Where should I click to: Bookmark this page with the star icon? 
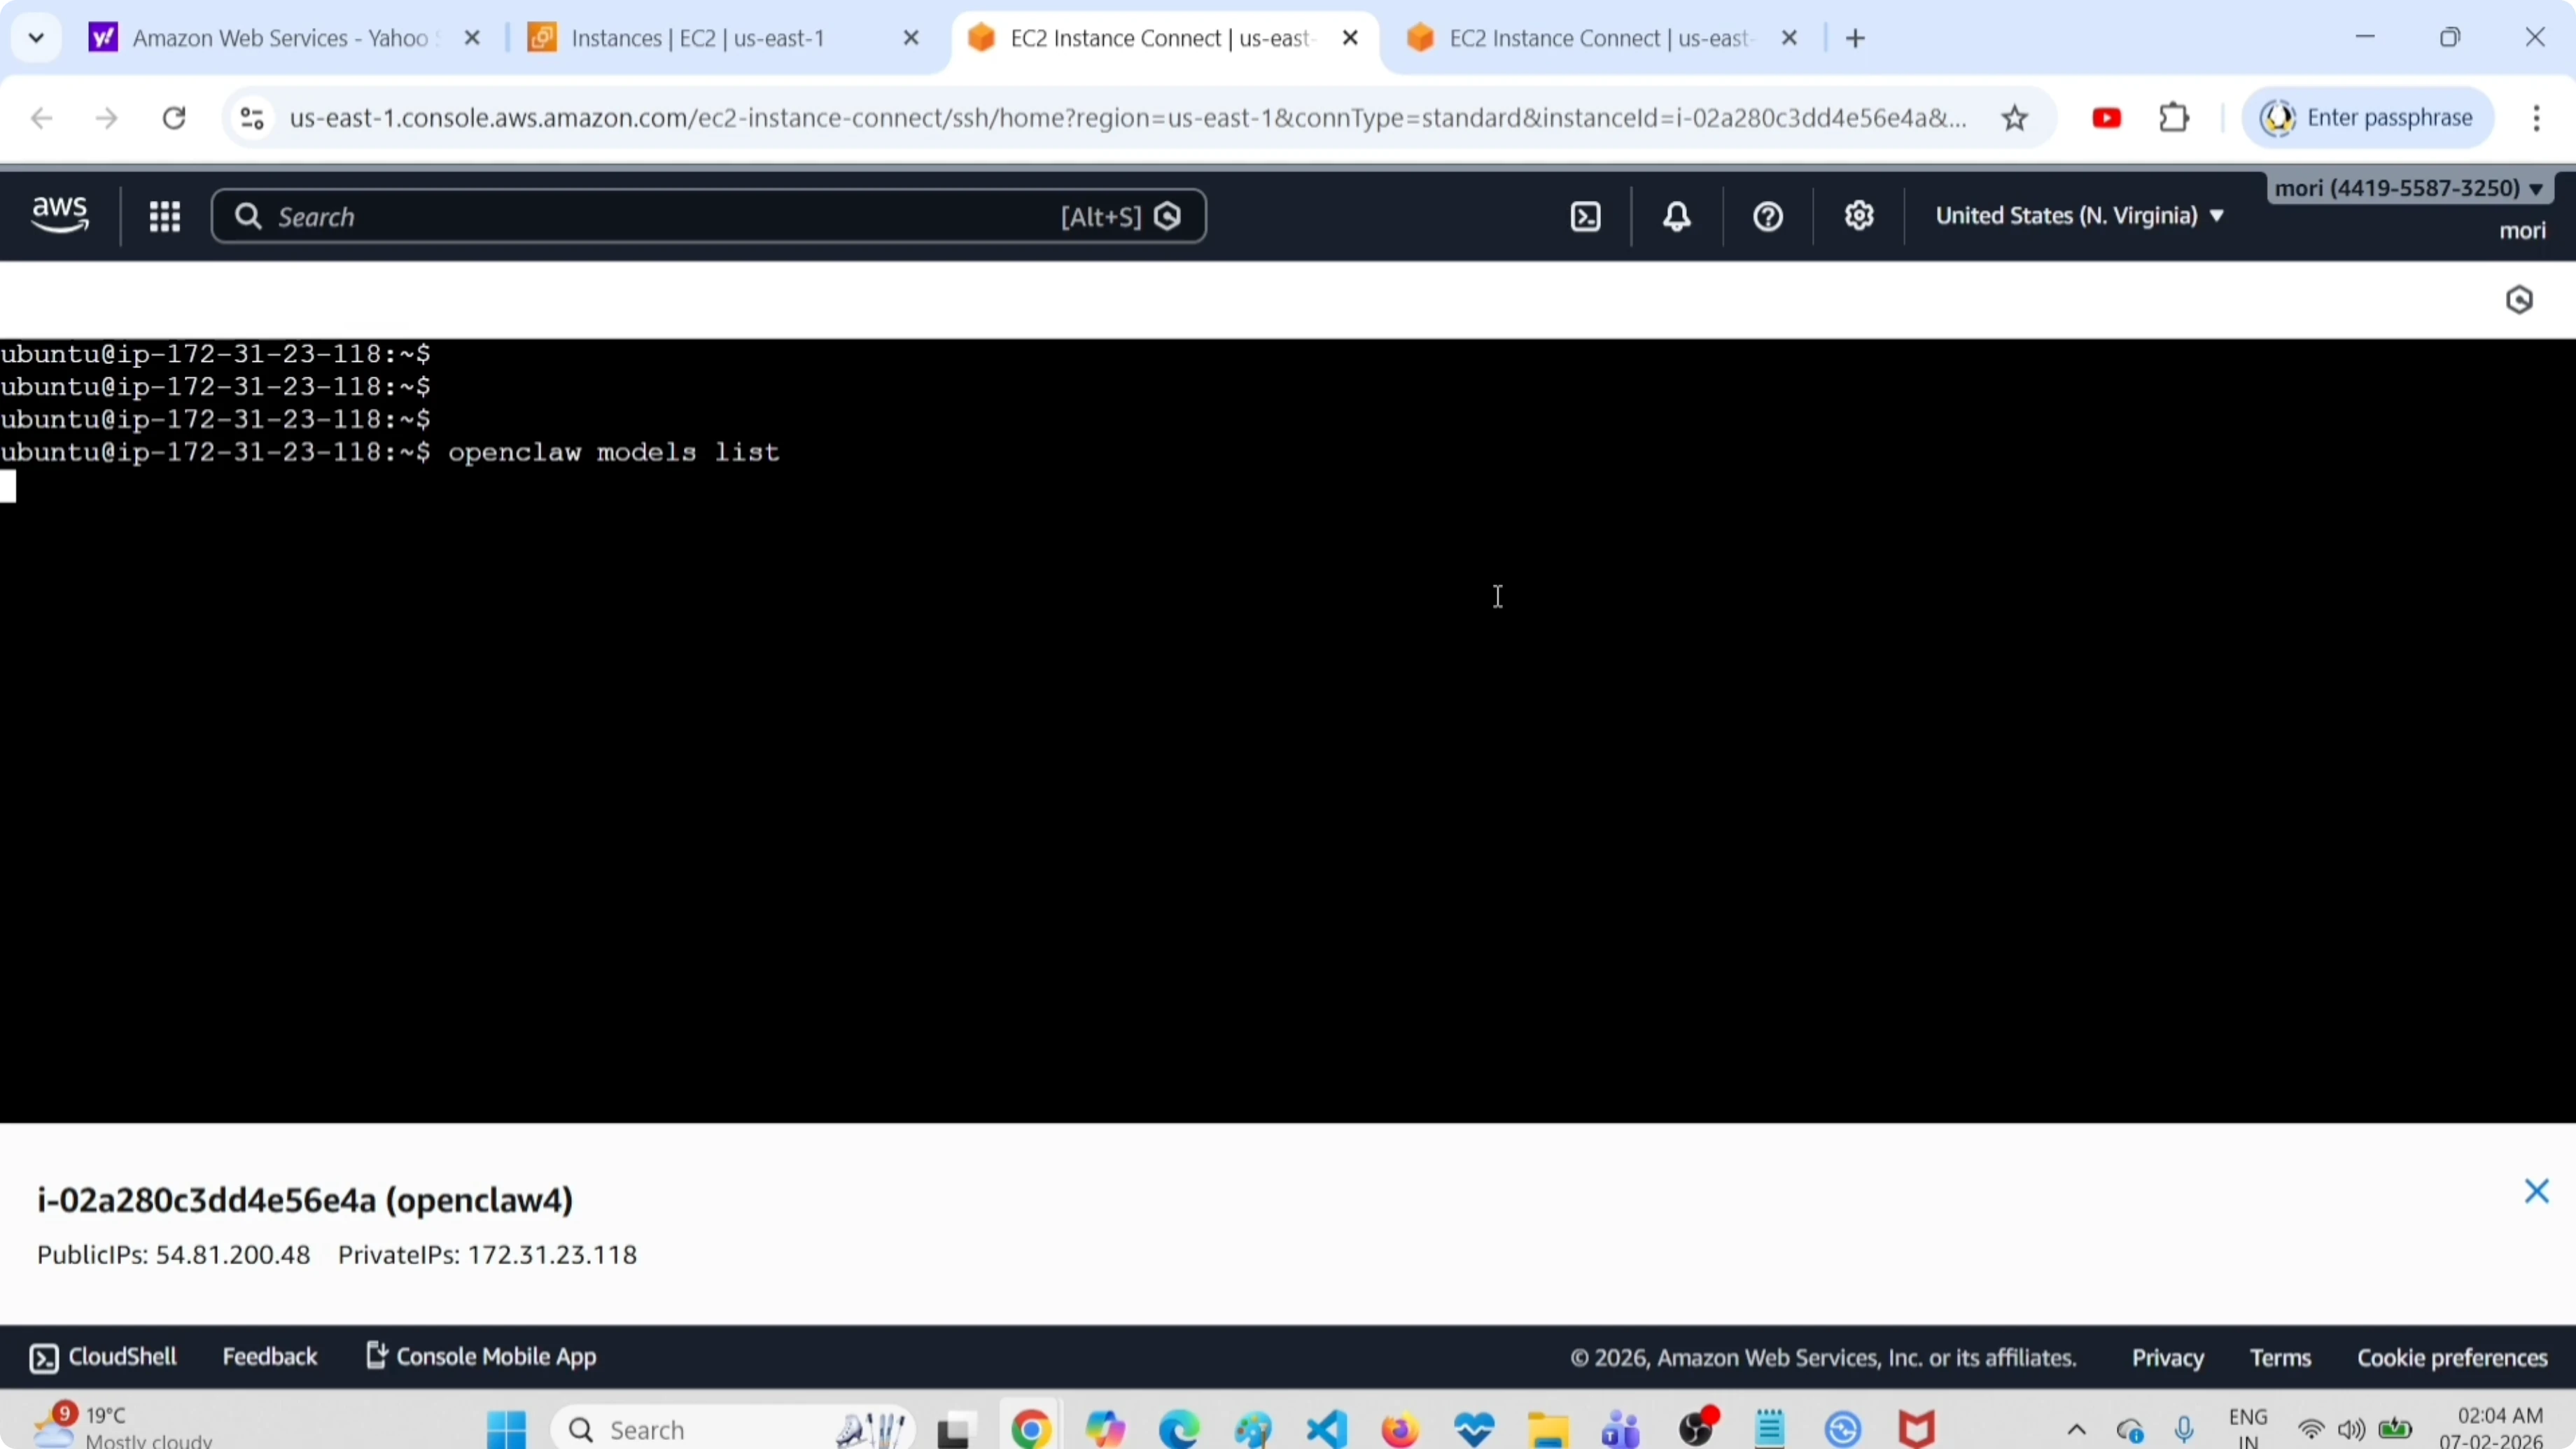[x=2015, y=117]
